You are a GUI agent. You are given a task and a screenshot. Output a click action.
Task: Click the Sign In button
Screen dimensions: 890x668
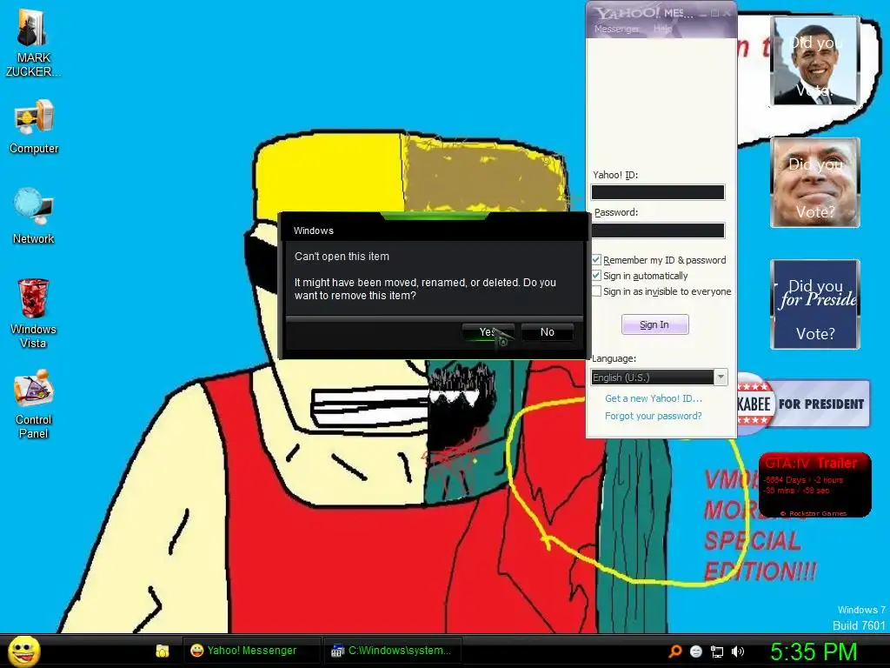pos(655,324)
